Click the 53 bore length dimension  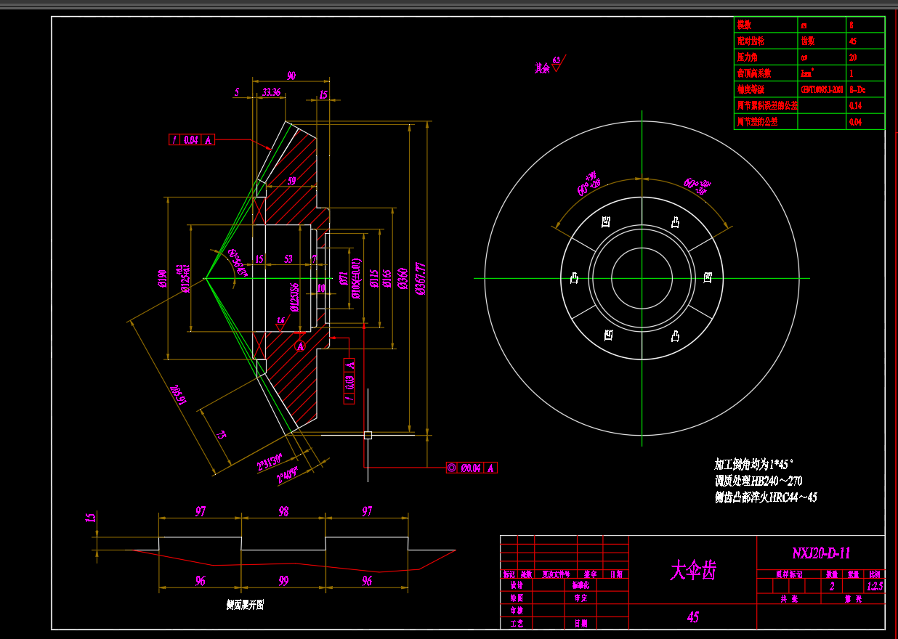coord(288,259)
